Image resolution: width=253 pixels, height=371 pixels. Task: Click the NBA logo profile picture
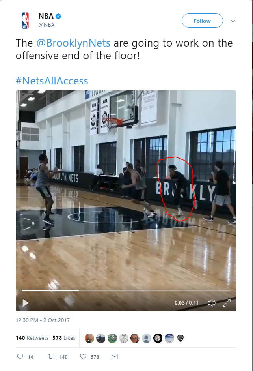[x=25, y=21]
